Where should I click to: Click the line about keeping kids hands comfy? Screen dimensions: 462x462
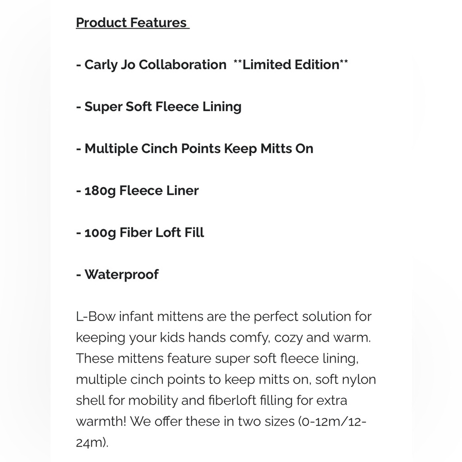pyautogui.click(x=223, y=338)
